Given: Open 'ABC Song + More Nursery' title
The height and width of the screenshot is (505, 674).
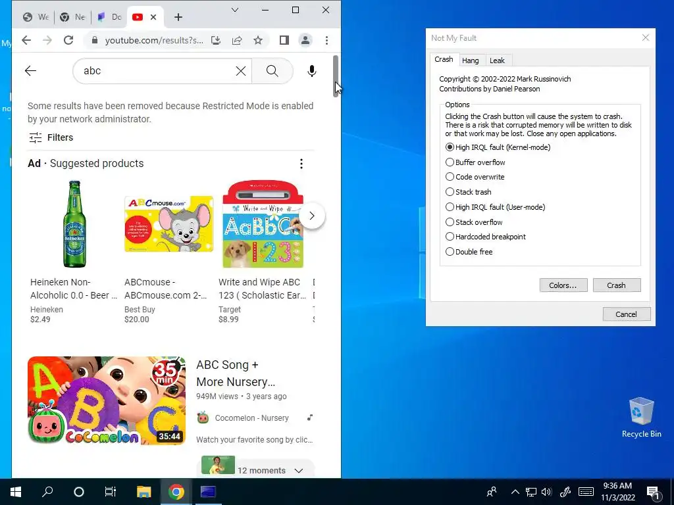Looking at the screenshot, I should pyautogui.click(x=236, y=373).
